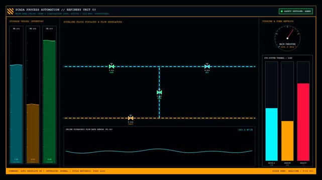Click the flow rate value readout

(246, 129)
